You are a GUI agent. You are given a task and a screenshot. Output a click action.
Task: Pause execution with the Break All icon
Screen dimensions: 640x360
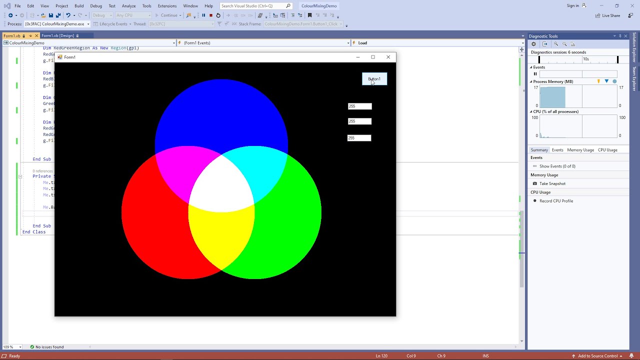click(x=203, y=15)
